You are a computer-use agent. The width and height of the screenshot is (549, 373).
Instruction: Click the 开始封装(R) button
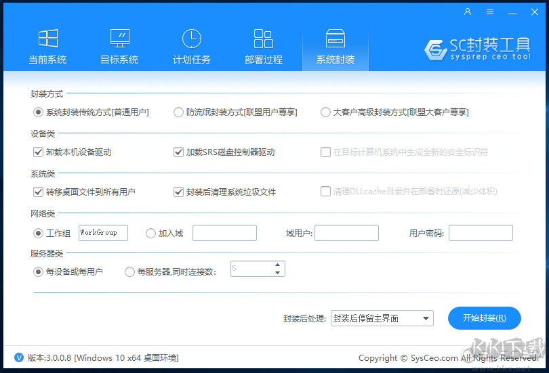tap(484, 318)
